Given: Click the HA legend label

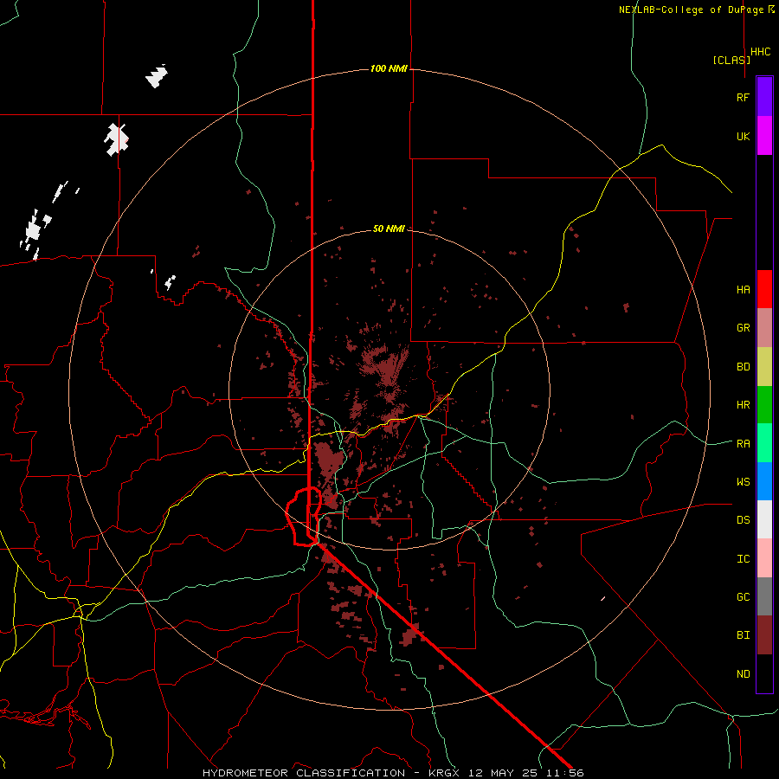Looking at the screenshot, I should (x=743, y=290).
